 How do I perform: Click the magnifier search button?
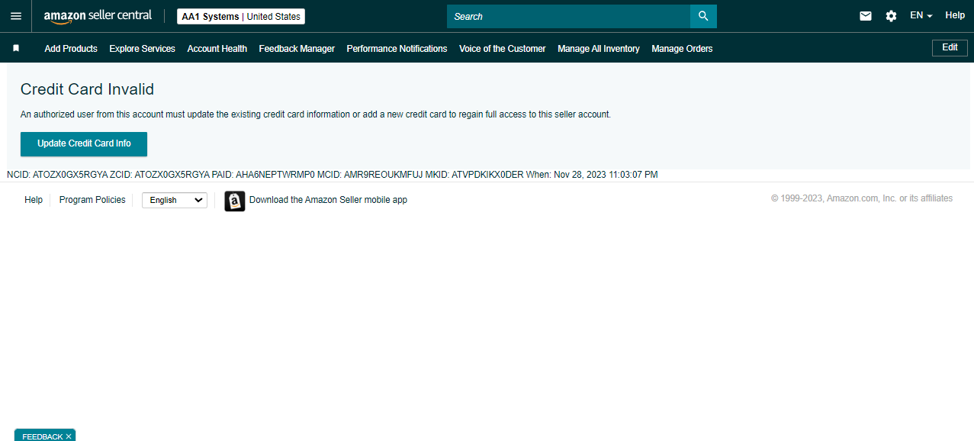pos(703,16)
